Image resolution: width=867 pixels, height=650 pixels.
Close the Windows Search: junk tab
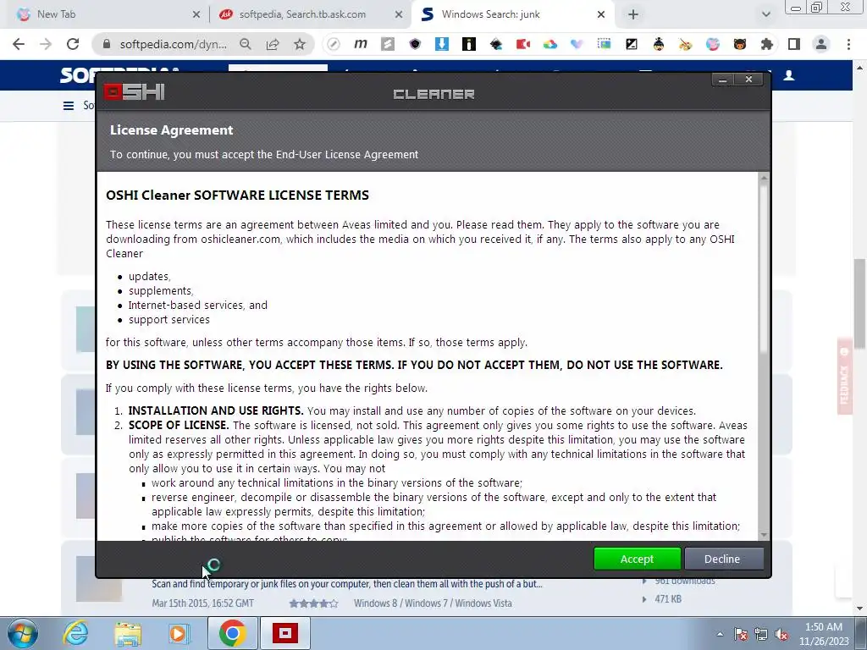point(601,14)
